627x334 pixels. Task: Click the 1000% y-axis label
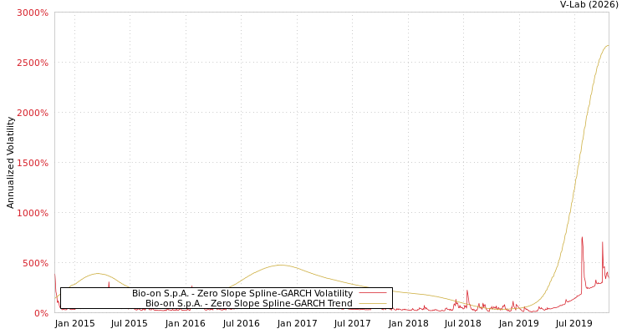[33, 213]
